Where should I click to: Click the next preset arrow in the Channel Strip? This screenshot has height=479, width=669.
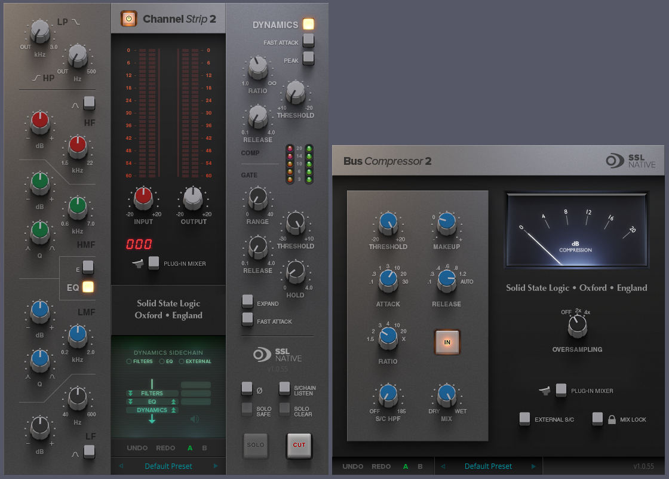tap(216, 465)
